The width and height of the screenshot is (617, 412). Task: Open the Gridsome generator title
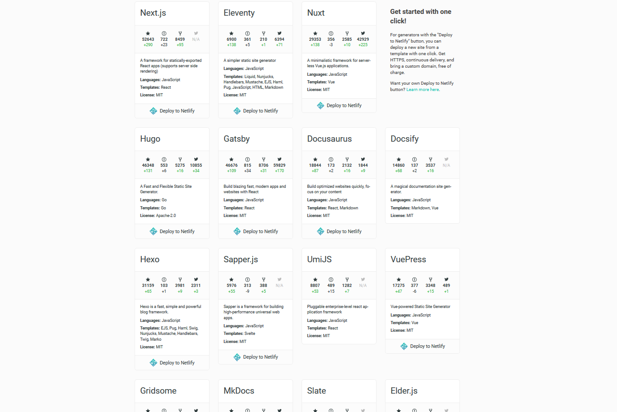pos(158,391)
